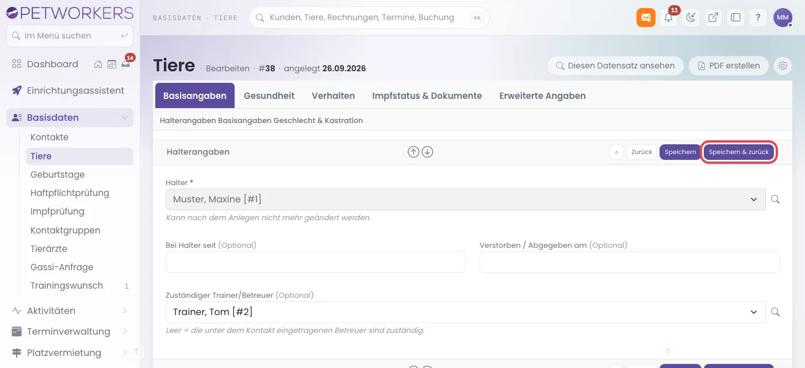Screen dimensions: 805x368
Task: Click the open-in-new-window icon in header
Action: tap(713, 17)
